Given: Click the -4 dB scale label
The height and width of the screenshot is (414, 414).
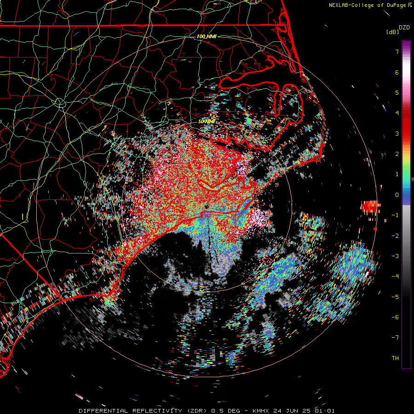Looking at the screenshot, I should tap(395, 276).
